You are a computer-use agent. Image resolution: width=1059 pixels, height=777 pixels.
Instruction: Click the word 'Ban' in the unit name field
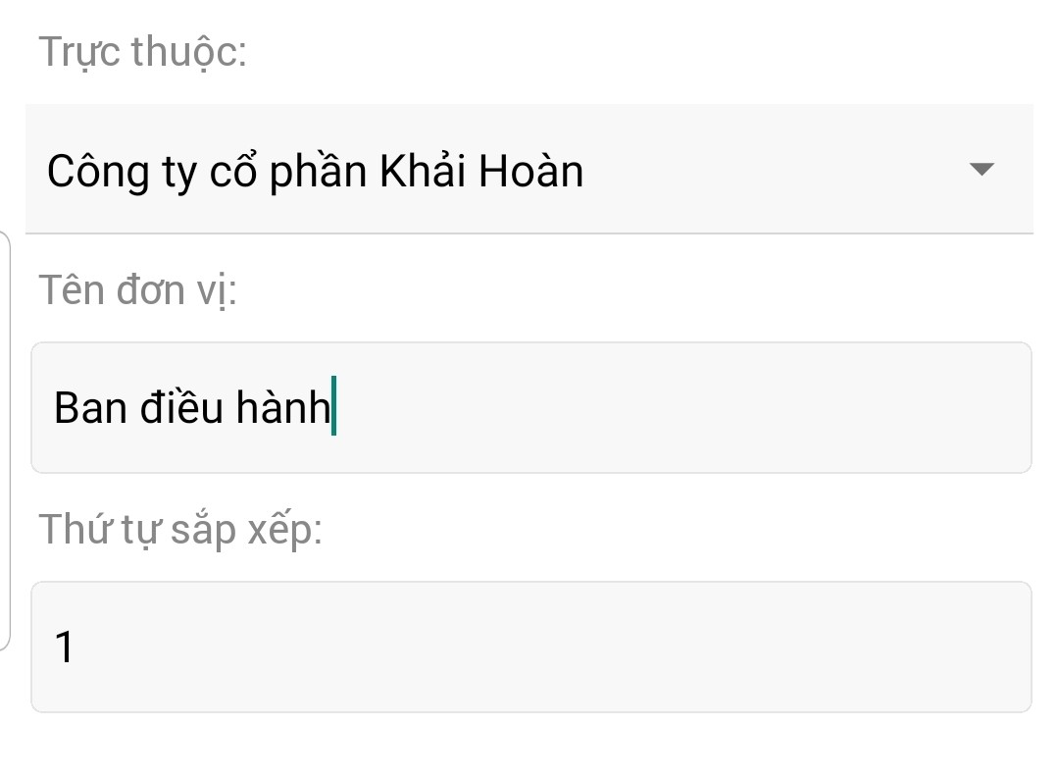pos(93,407)
